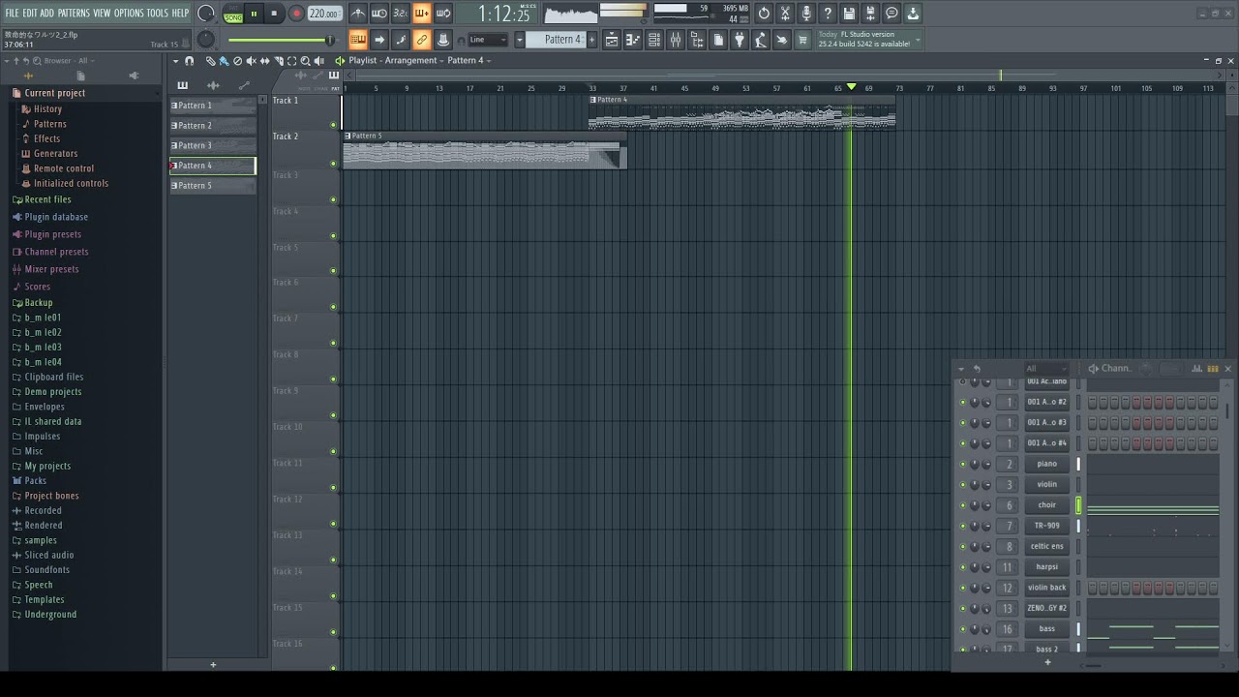Open the ADD menu

[47, 13]
